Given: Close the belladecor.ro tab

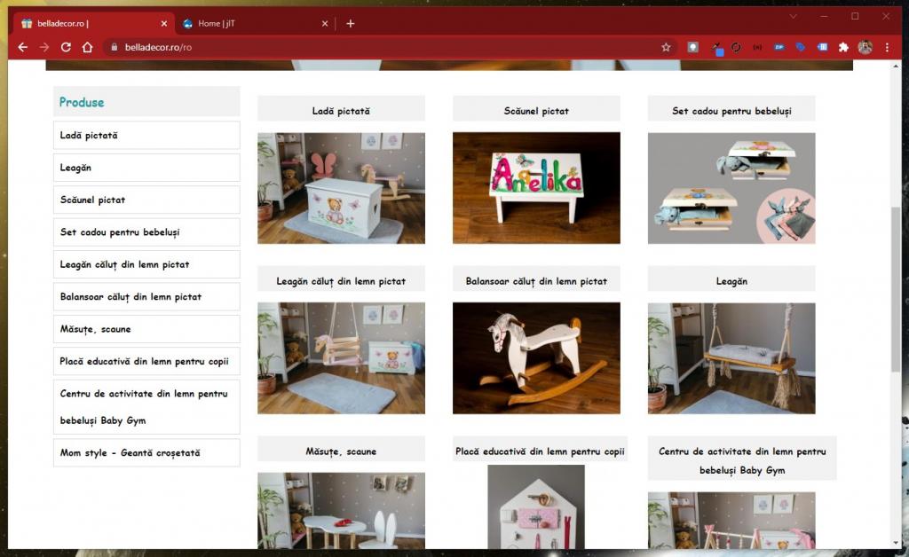Looking at the screenshot, I should (x=164, y=24).
